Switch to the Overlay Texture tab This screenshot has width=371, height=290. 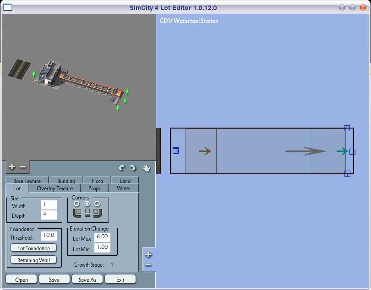click(x=55, y=188)
